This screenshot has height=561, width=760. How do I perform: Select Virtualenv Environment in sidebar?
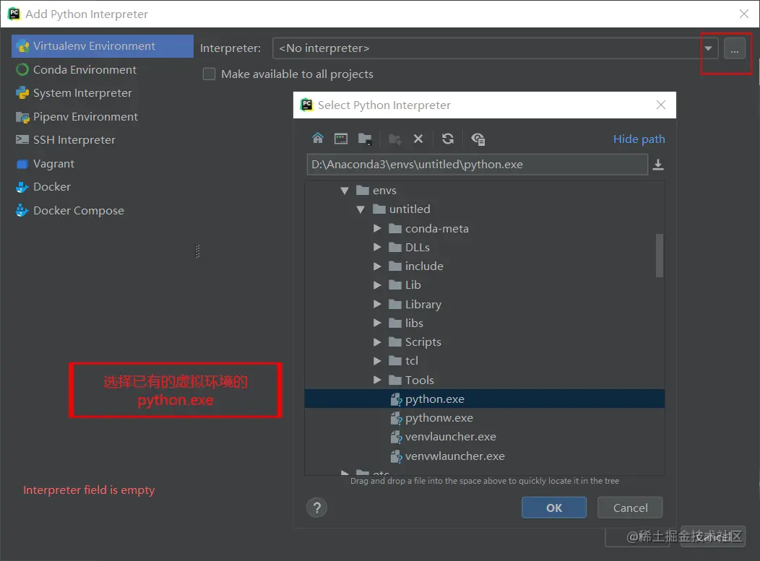tap(103, 46)
